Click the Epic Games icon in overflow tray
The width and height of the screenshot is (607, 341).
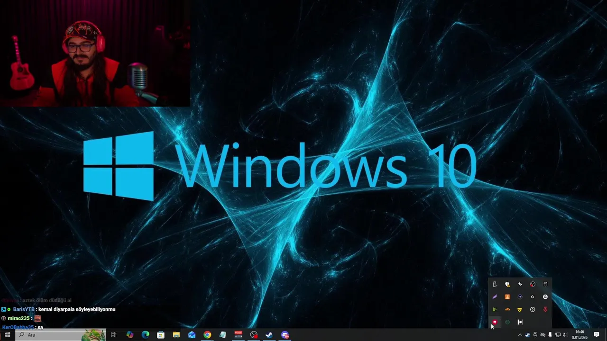(545, 284)
